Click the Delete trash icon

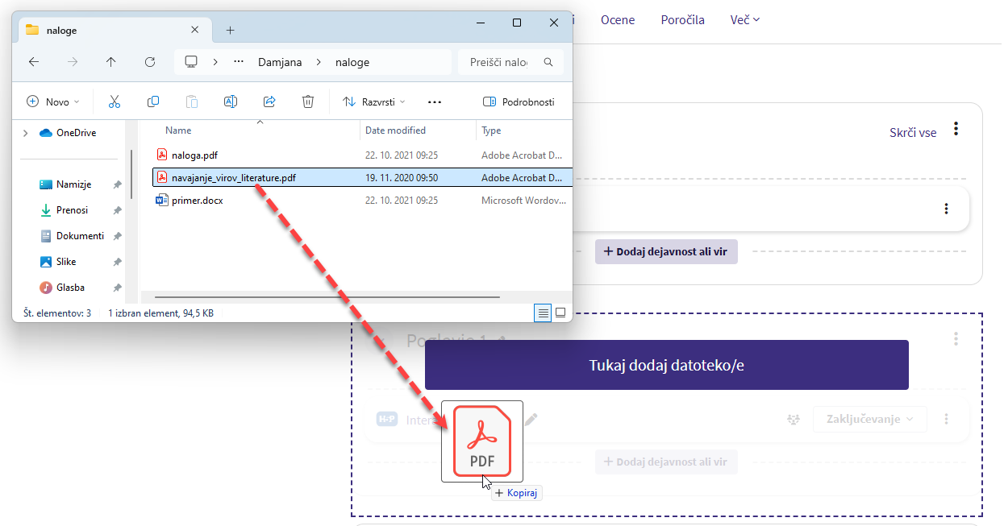pos(307,101)
